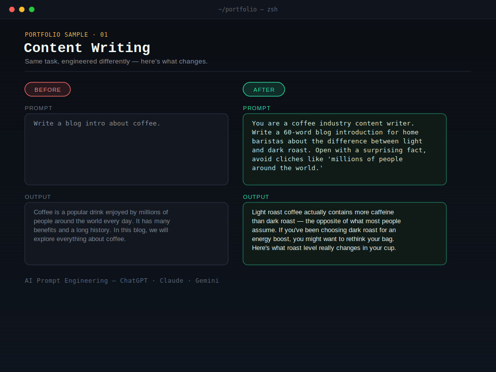This screenshot has height=372, width=496.
Task: Click the green maximize window button
Action: pyautogui.click(x=32, y=9)
